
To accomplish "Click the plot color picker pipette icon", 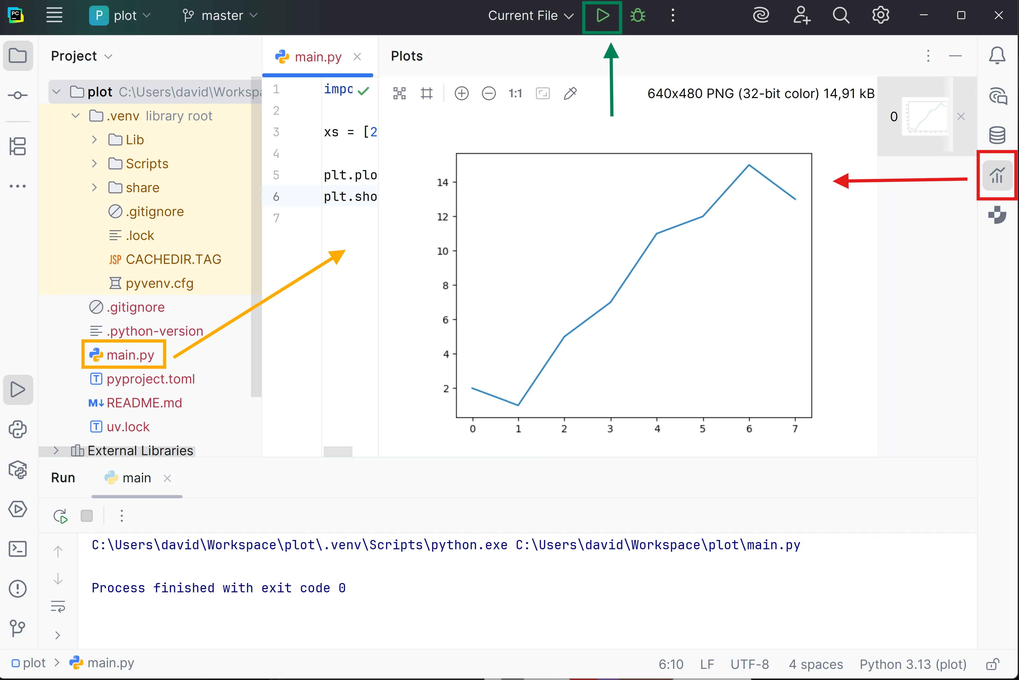I will [x=570, y=93].
